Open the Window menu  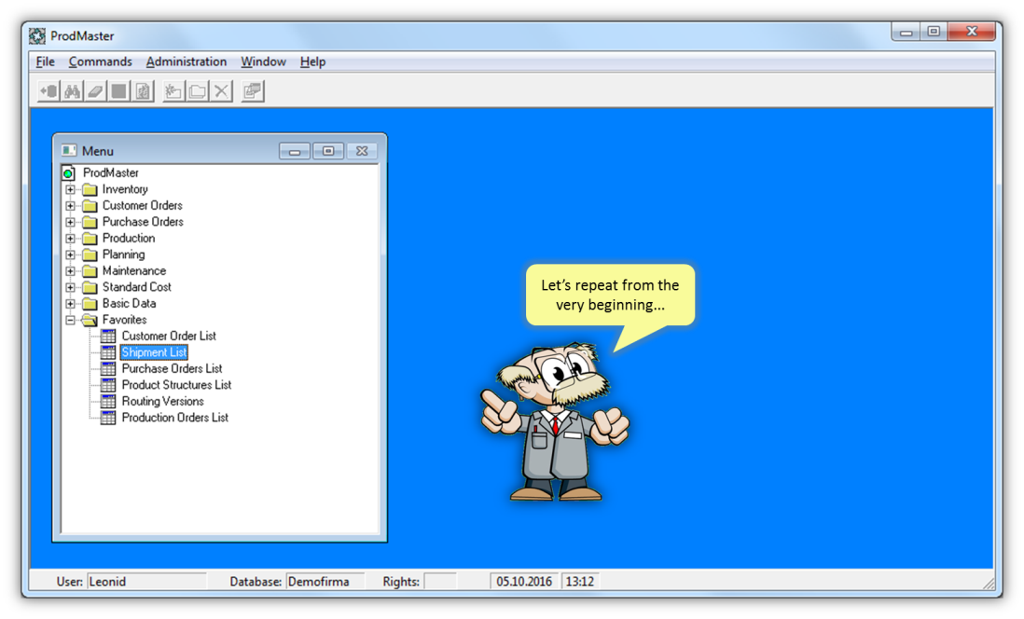point(263,62)
